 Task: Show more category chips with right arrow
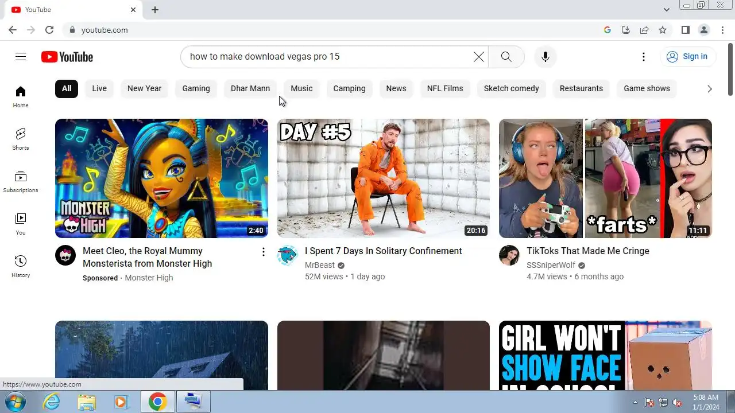pos(709,89)
